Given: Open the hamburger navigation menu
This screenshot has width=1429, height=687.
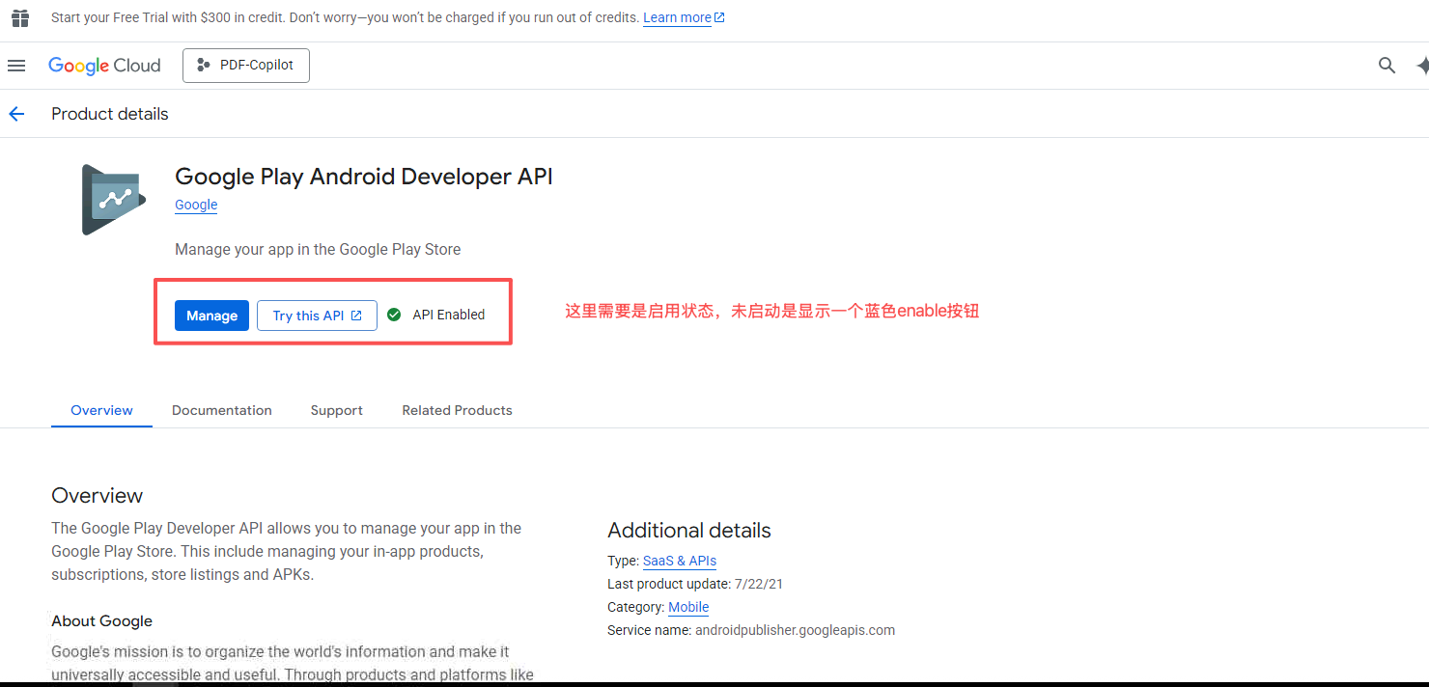Looking at the screenshot, I should pos(15,66).
